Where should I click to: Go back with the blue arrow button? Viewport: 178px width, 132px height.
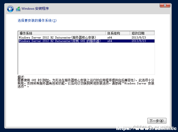[10, 9]
